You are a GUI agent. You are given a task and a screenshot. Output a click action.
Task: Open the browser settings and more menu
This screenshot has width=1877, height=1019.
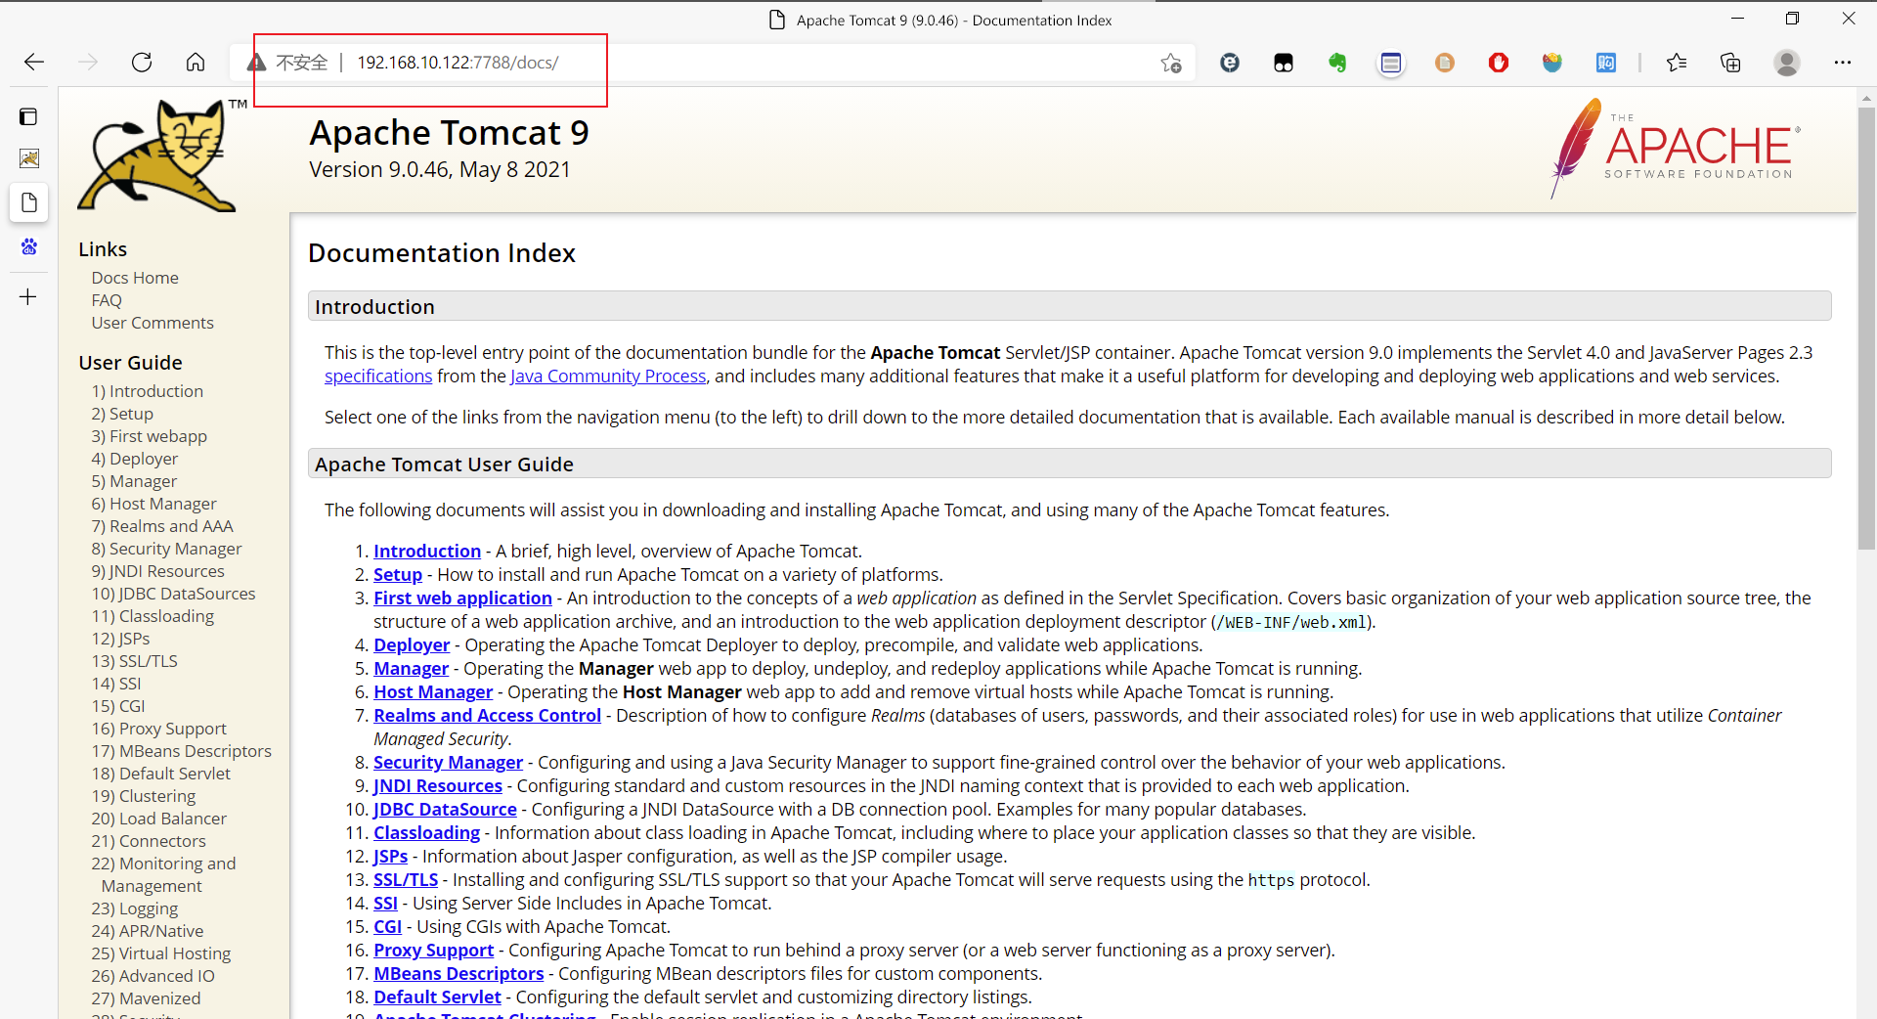1843,63
